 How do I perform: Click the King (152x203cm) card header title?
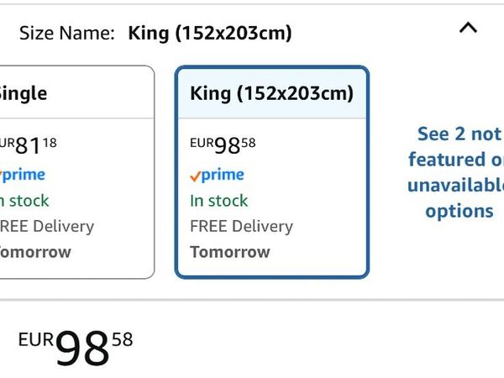point(272,93)
